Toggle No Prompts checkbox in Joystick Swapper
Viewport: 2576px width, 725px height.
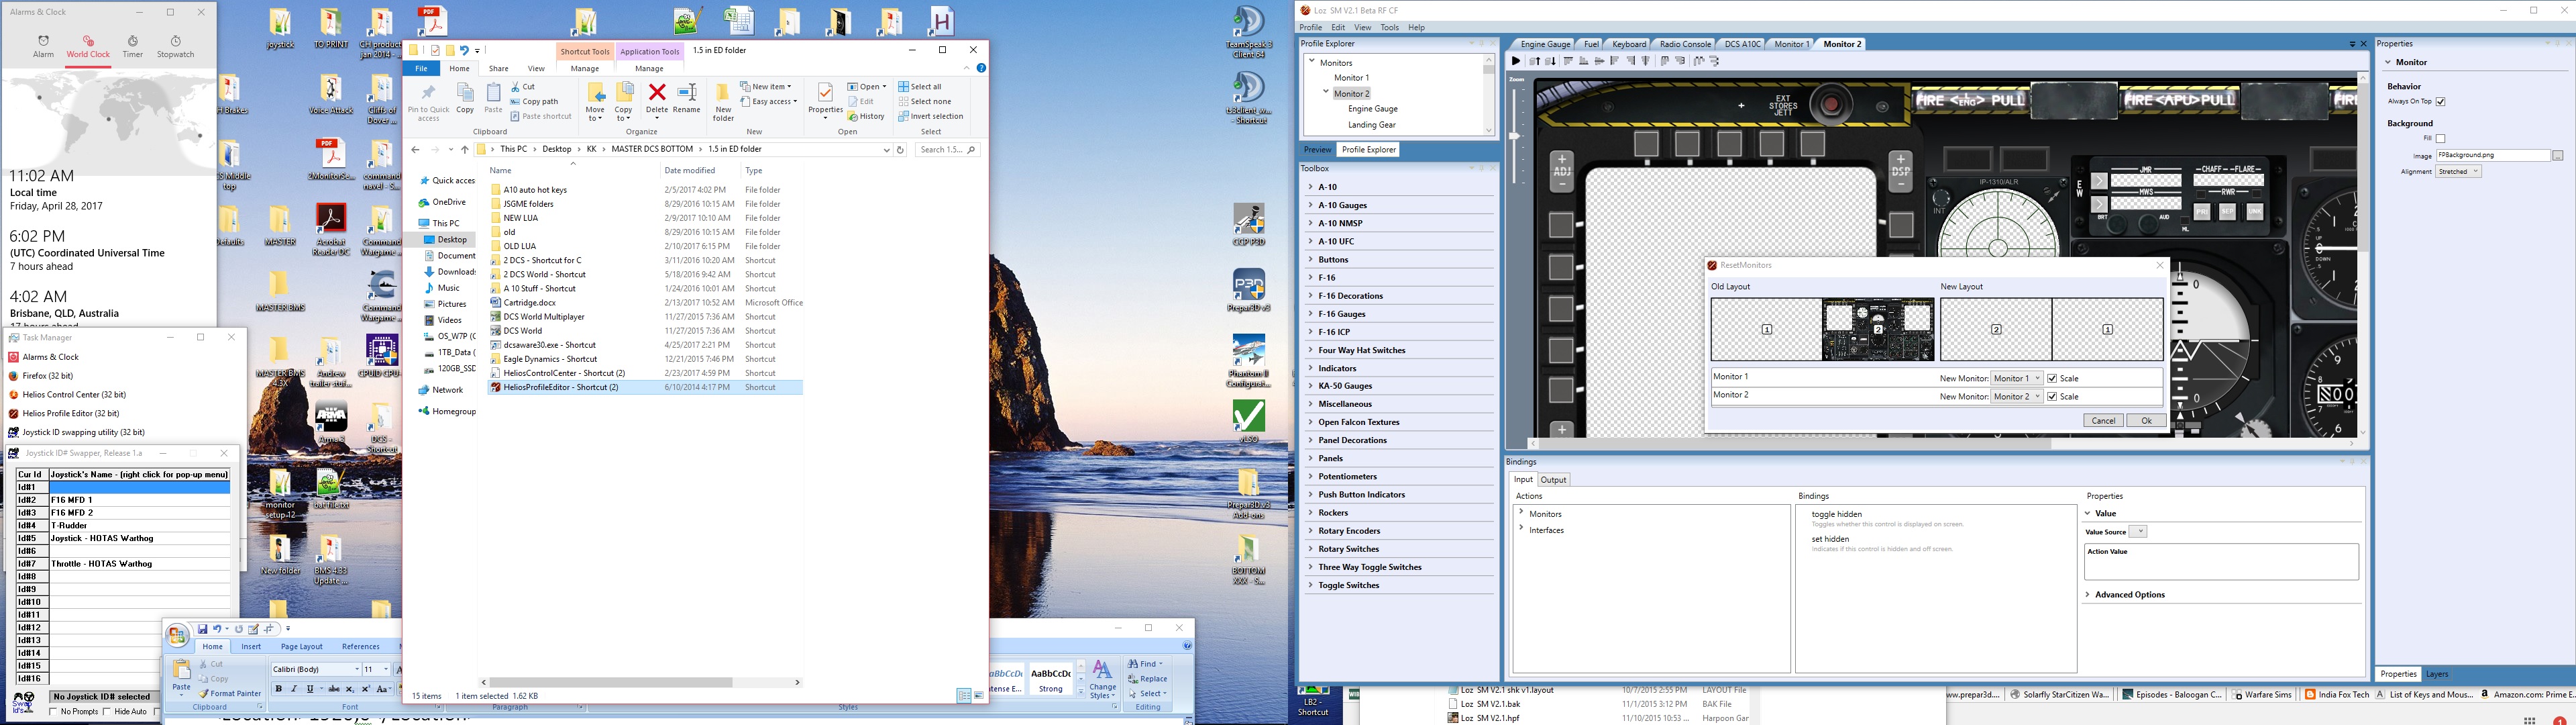(53, 711)
